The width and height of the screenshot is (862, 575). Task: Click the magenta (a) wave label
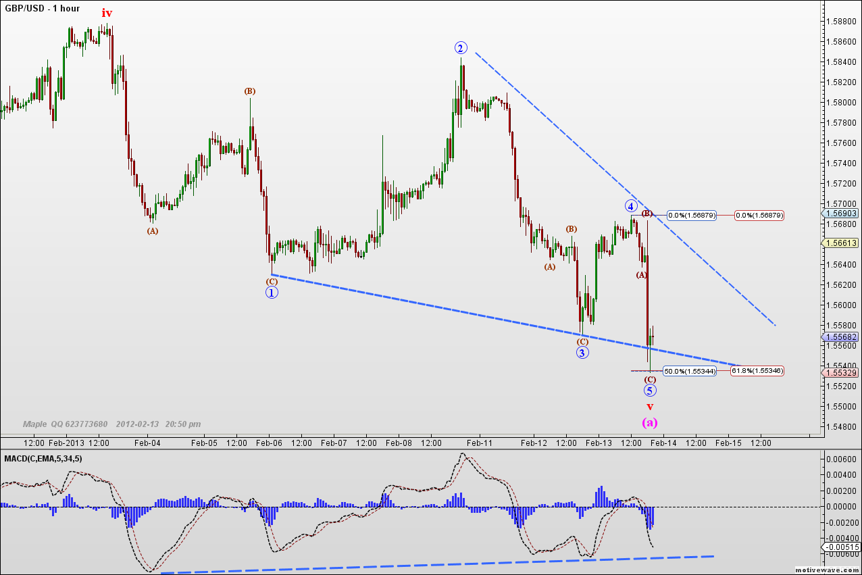[x=650, y=423]
